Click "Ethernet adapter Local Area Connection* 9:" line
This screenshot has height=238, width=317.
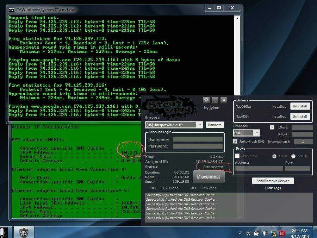(x=70, y=190)
